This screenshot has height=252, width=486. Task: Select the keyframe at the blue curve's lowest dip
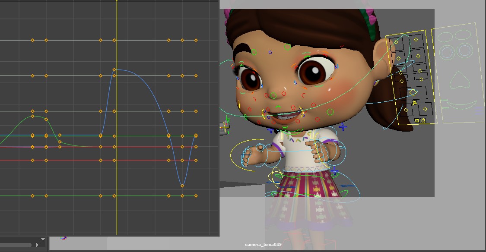tap(182, 186)
